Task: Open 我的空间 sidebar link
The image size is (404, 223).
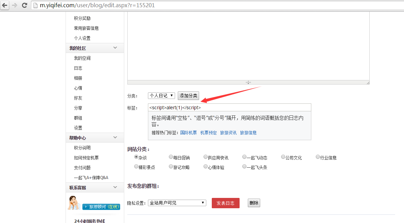Action: (82, 58)
